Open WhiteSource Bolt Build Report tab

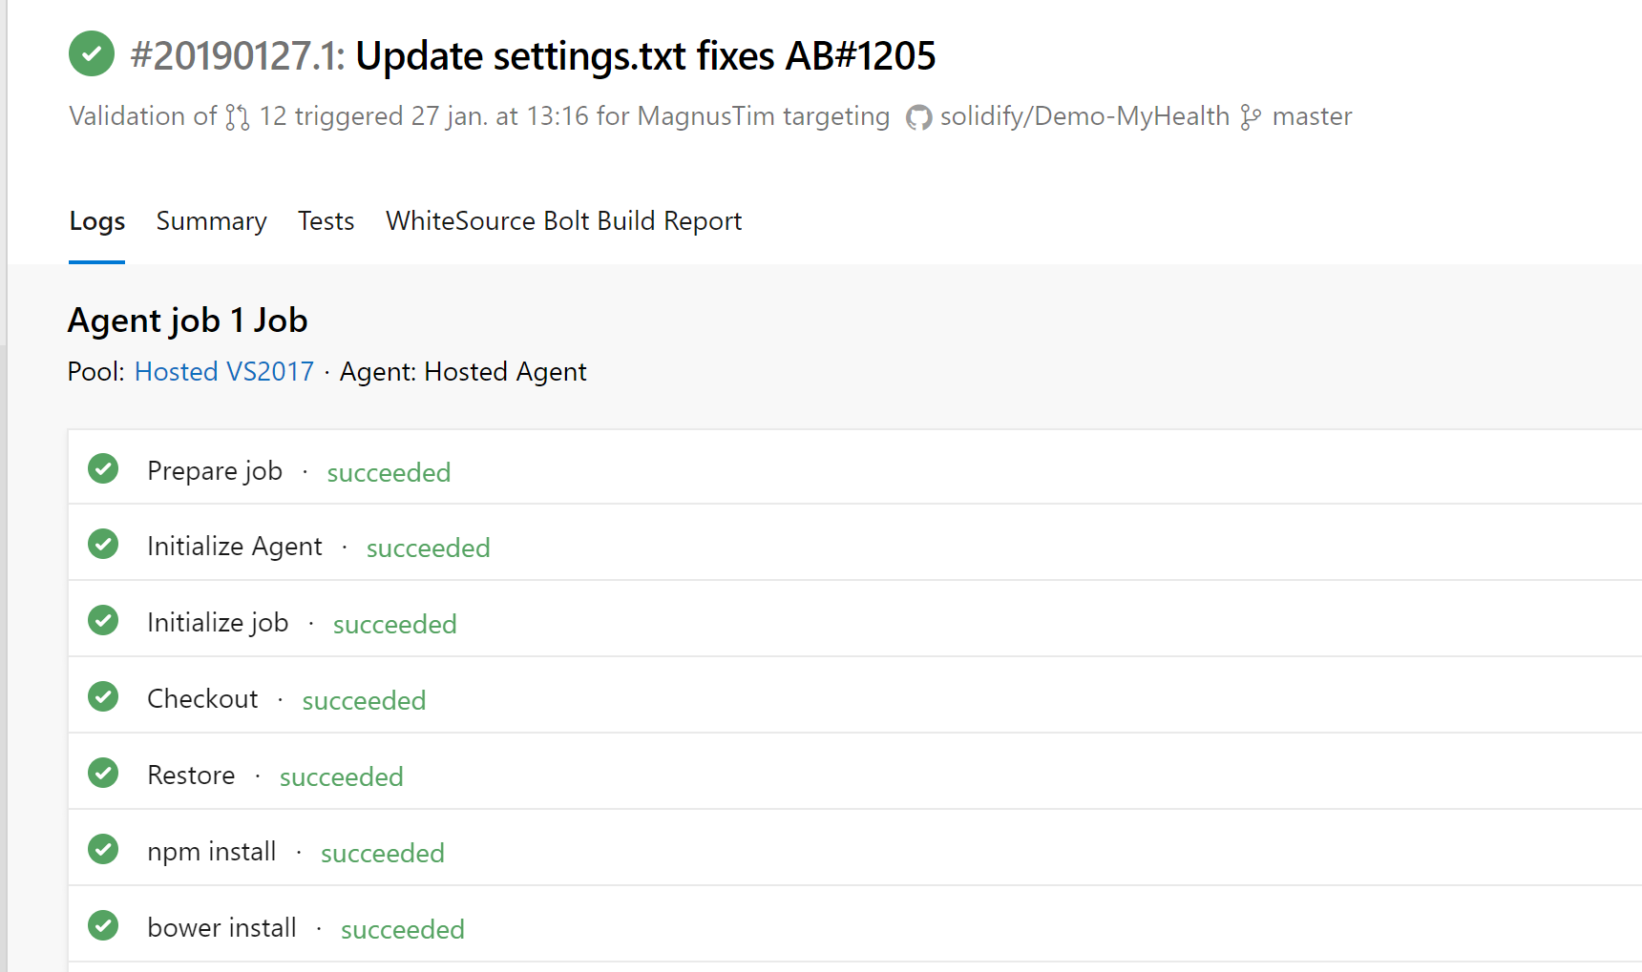coord(563,221)
